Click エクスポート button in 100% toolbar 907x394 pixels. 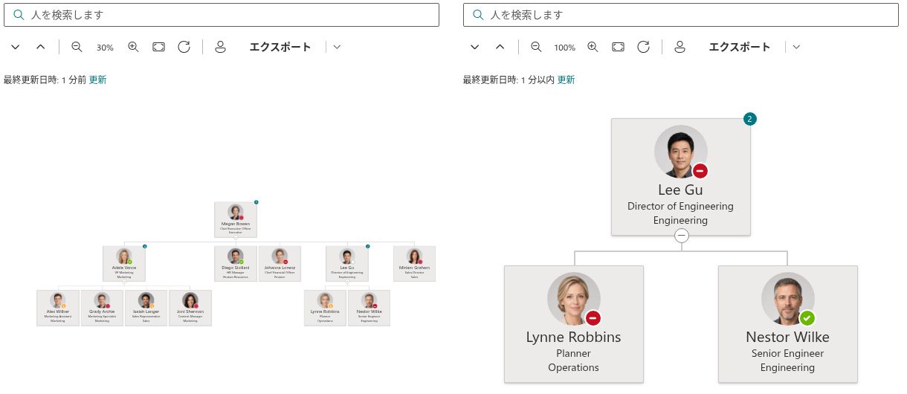[740, 47]
